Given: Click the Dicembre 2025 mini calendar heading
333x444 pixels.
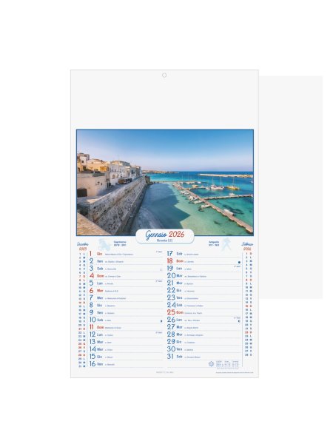Looking at the screenshot, I should pos(83,246).
